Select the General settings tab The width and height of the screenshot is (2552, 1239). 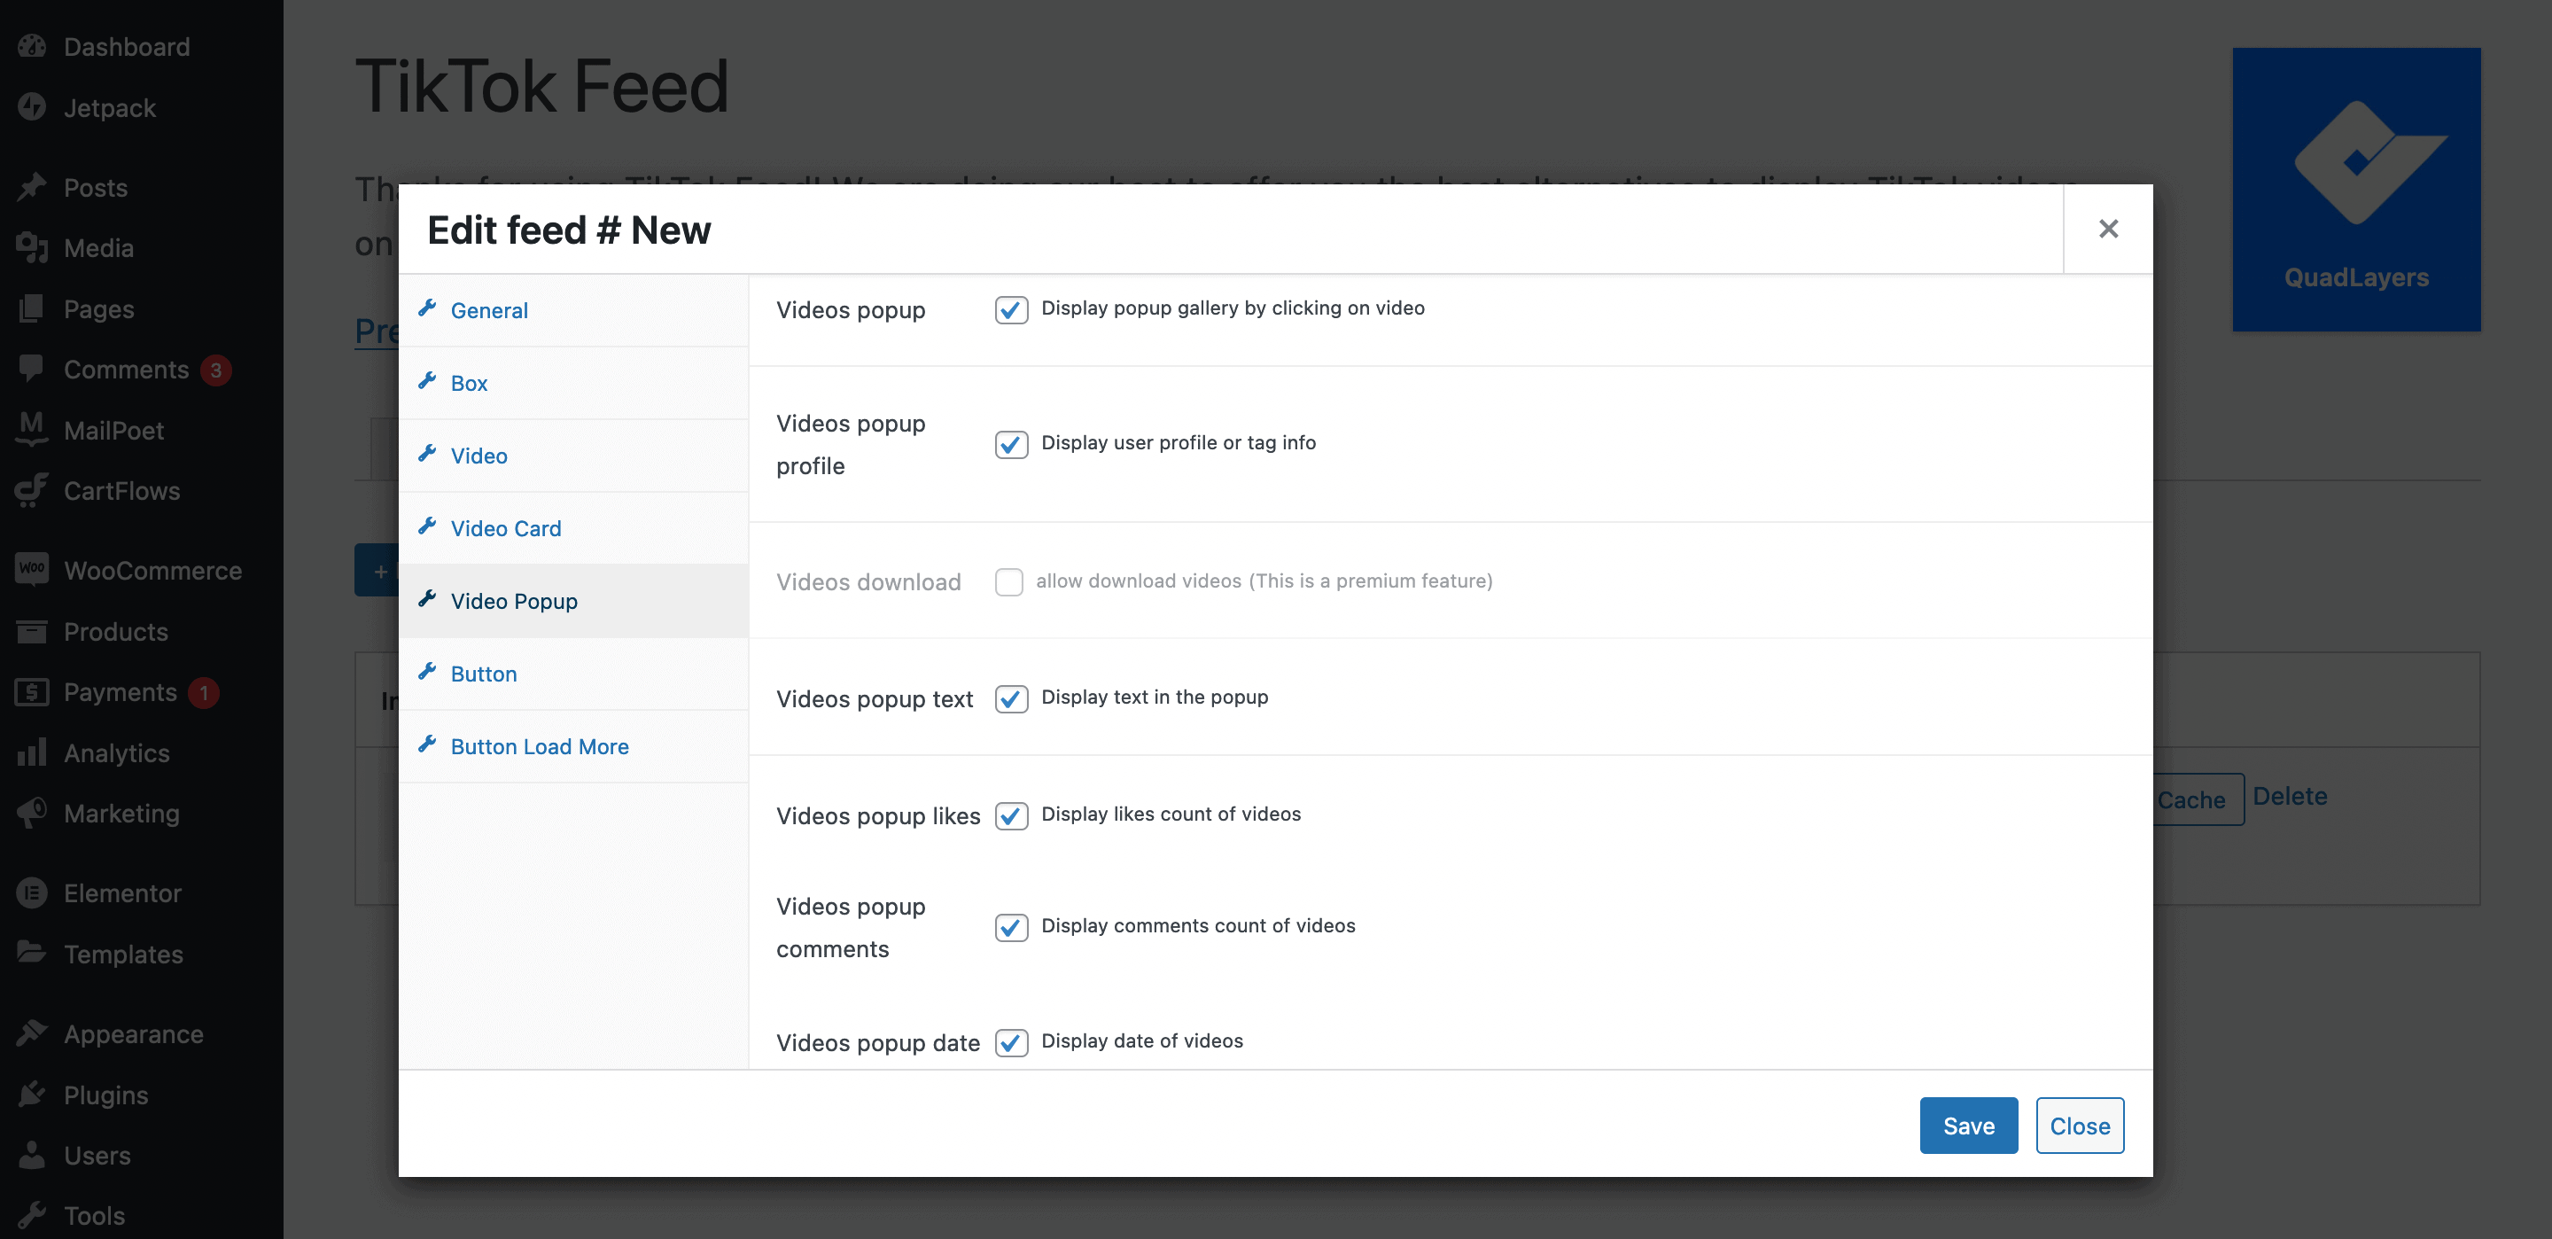coord(488,308)
